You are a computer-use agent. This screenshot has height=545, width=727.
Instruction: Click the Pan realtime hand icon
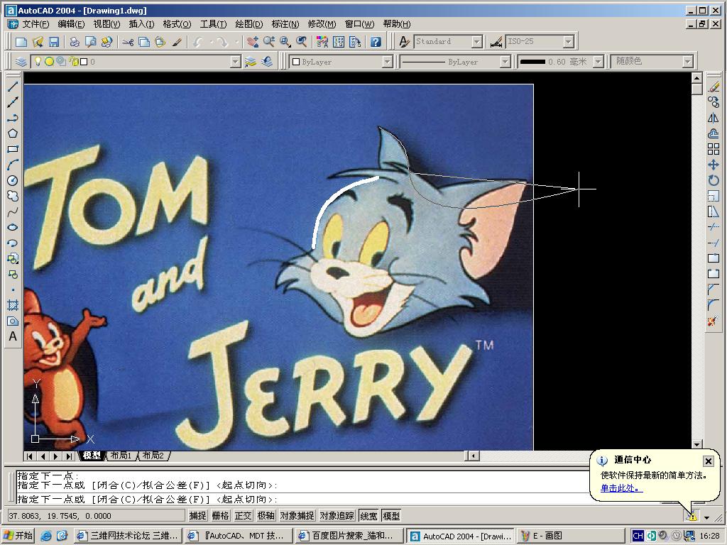253,42
